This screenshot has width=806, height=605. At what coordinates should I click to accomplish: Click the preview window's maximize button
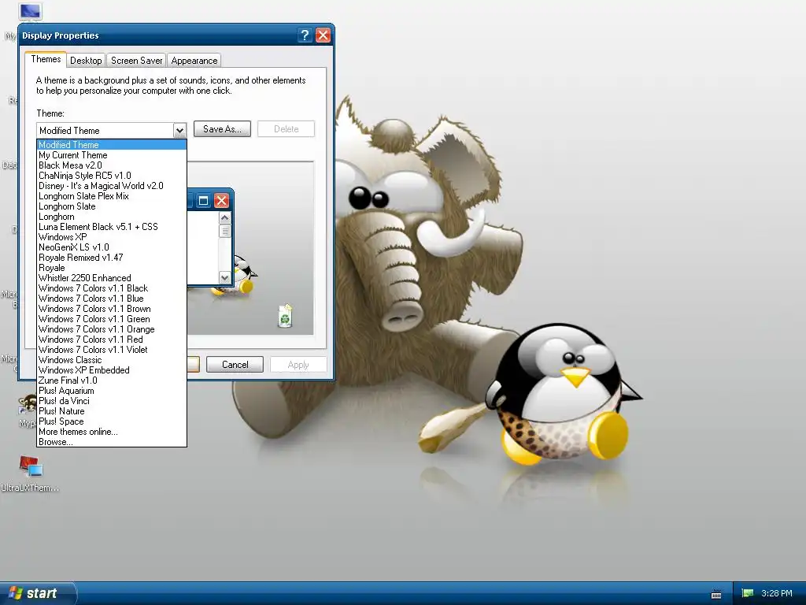(204, 201)
